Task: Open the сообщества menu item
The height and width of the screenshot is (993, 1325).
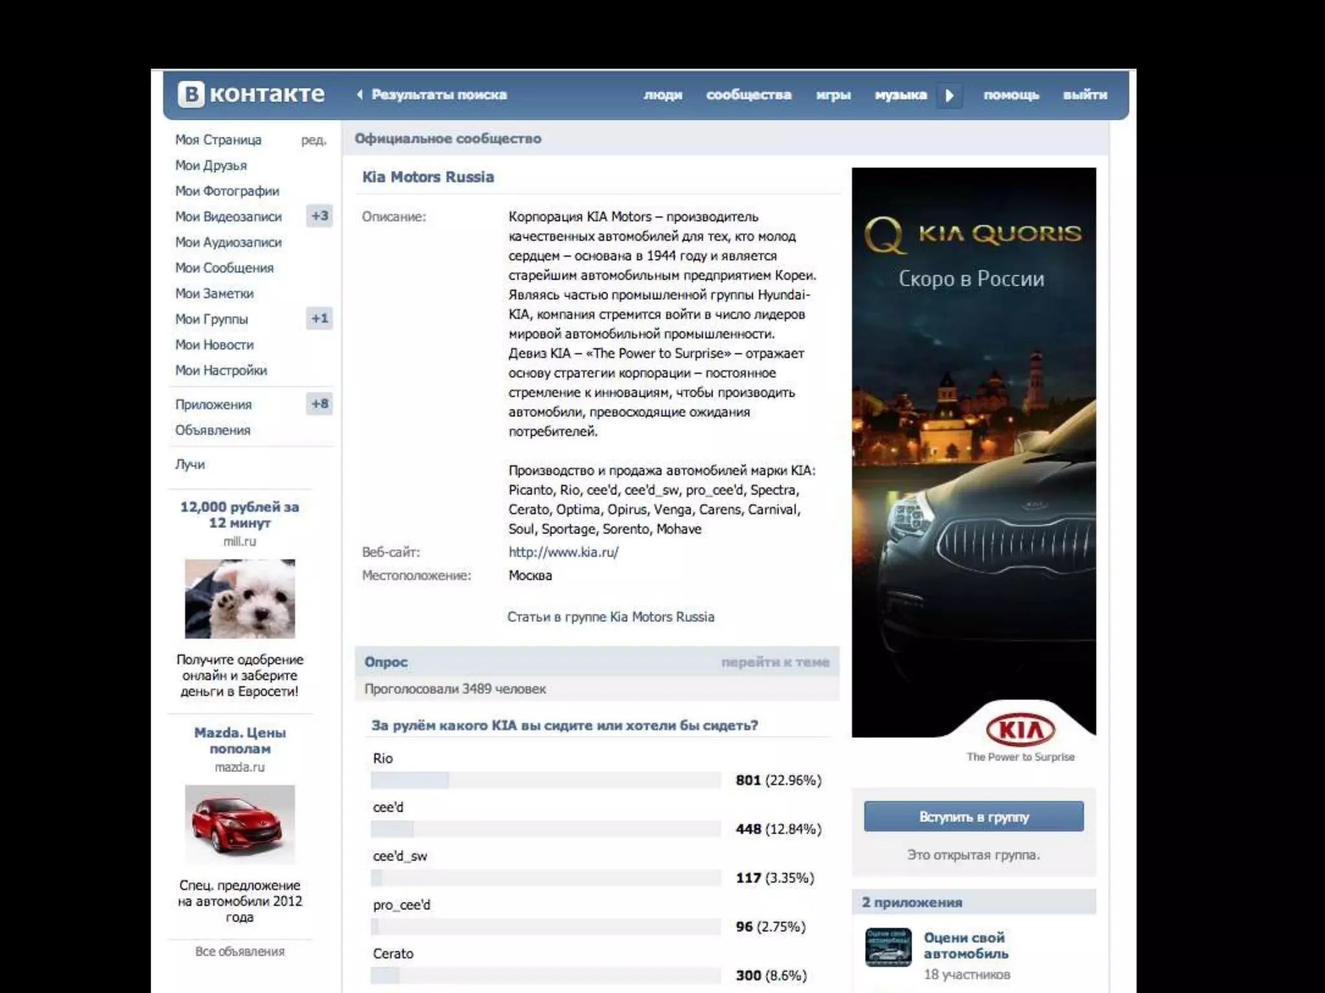Action: (x=749, y=95)
